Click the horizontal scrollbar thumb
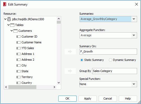141x104 pixels. pyautogui.click(x=22, y=87)
